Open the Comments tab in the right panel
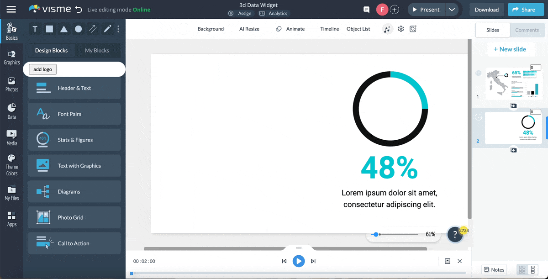The height and width of the screenshot is (279, 548). pyautogui.click(x=527, y=30)
